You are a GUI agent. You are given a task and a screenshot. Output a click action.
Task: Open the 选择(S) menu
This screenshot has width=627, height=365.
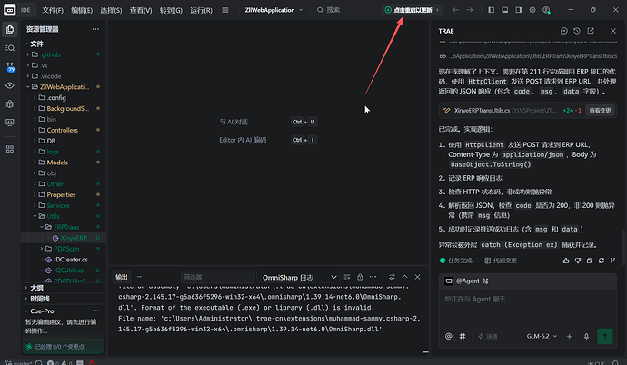click(x=111, y=10)
